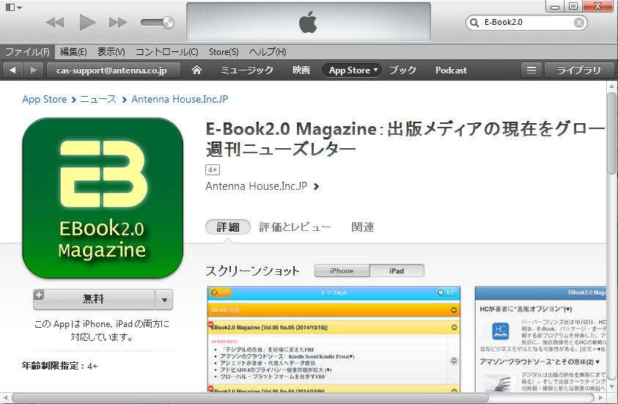Open the second screenshot with HC article
This screenshot has height=404, width=618.
click(540, 339)
